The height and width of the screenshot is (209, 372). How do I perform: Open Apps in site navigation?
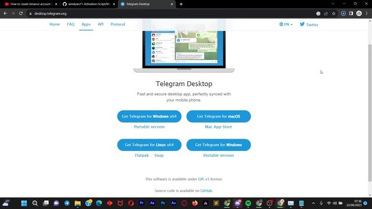click(x=86, y=24)
